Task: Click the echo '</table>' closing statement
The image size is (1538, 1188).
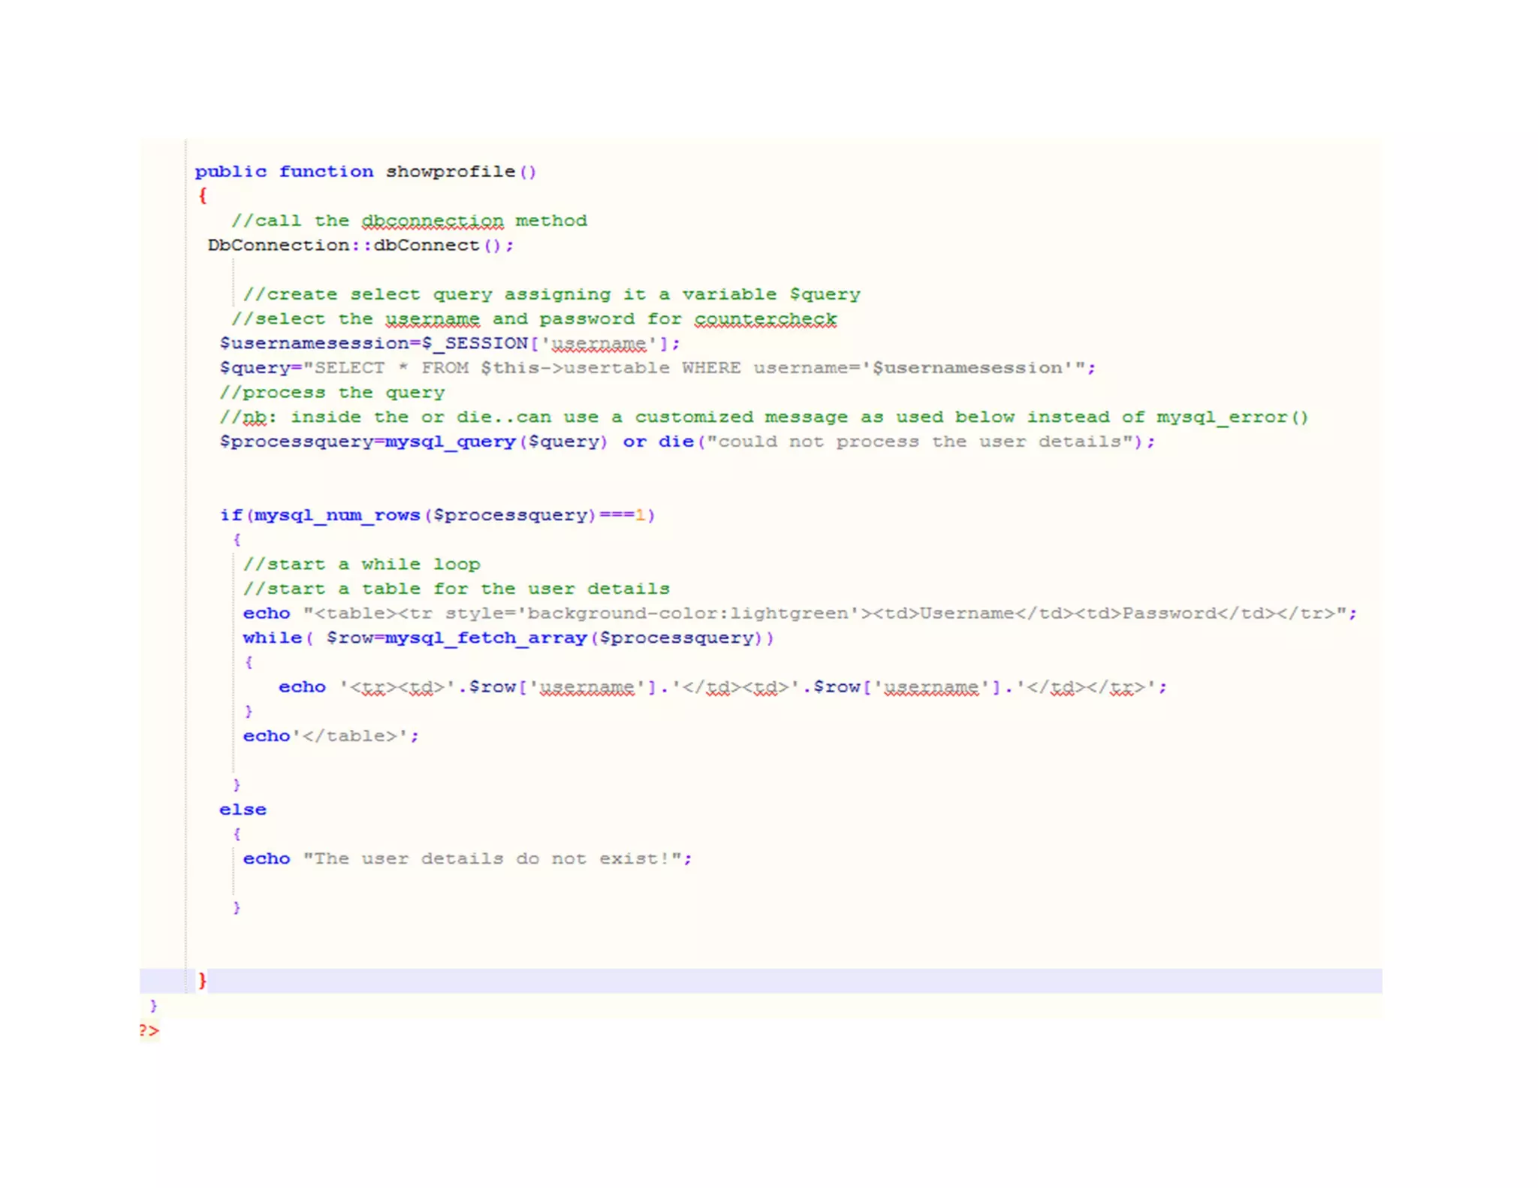Action: click(x=330, y=736)
